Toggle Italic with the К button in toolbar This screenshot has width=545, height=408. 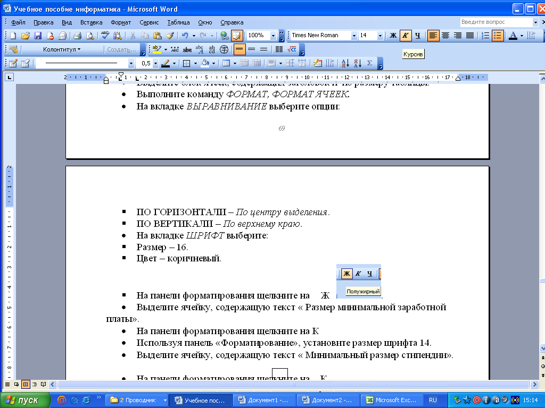point(405,36)
